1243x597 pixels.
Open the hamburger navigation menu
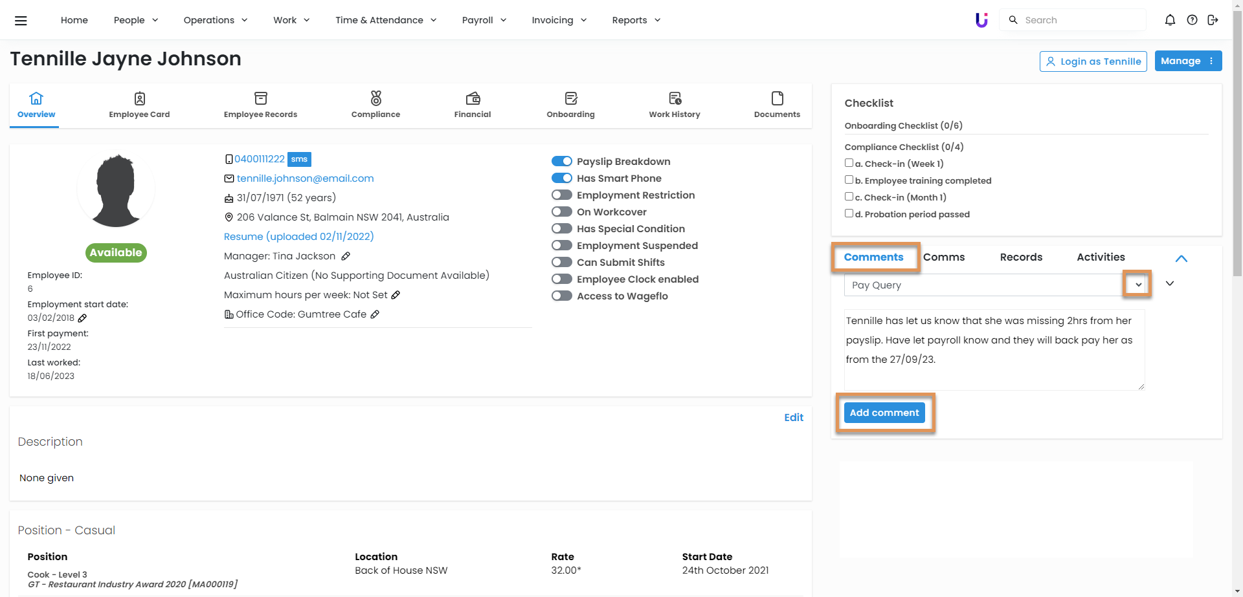click(x=21, y=21)
